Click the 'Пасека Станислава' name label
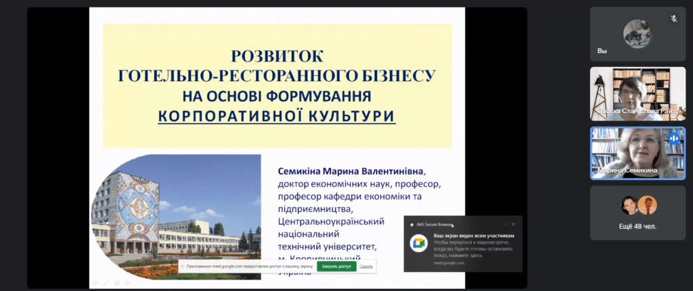The height and width of the screenshot is (291, 693). (x=637, y=111)
